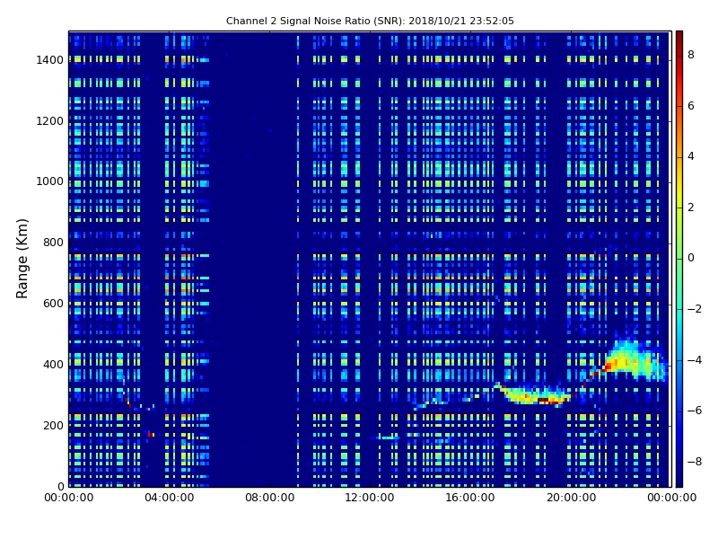Image resolution: width=718 pixels, height=539 pixels.
Task: Click the red spot near 03:15 at 170 km
Action: 151,435
